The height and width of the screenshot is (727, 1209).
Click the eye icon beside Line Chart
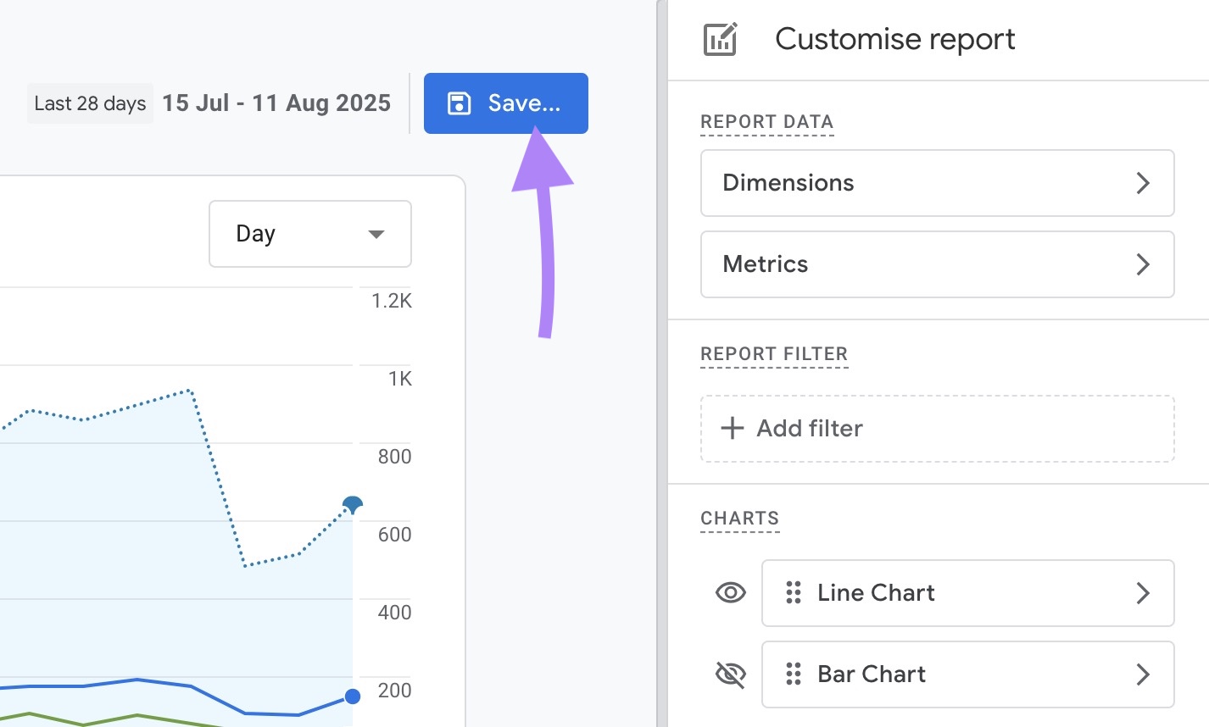pos(729,593)
